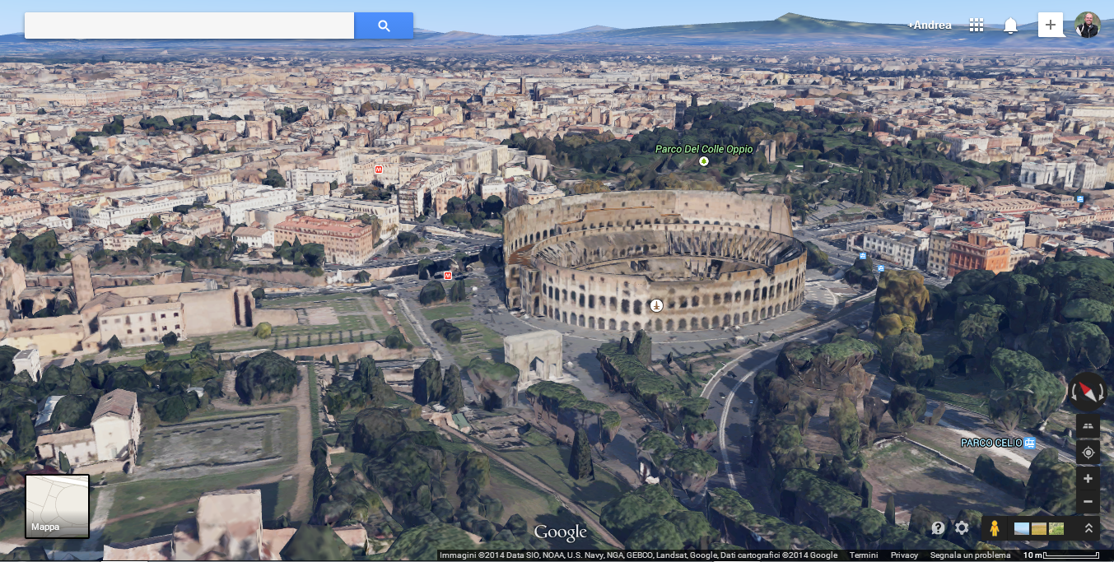Screen dimensions: 1114x562
Task: Open the Google apps grid
Action: coord(976,25)
